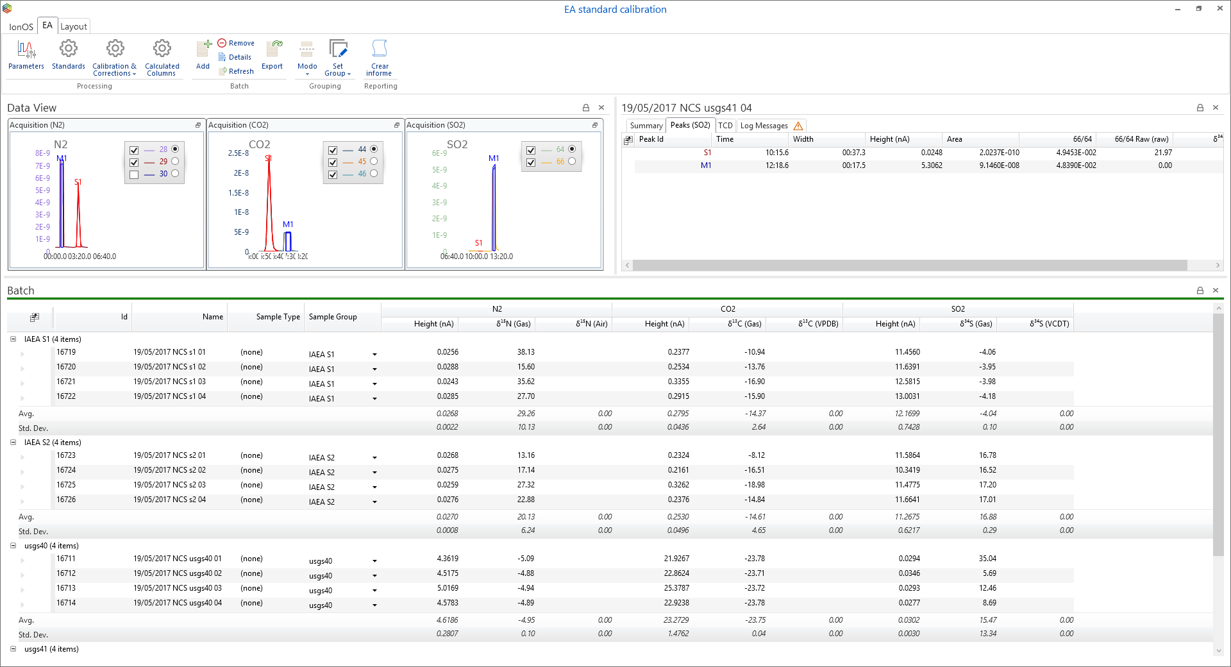Uncheck the mass 45 trace in CO2
Viewport: 1231px width, 667px height.
click(333, 162)
